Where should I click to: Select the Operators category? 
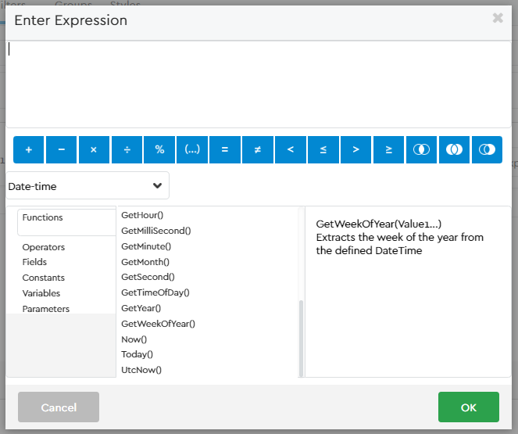pyautogui.click(x=44, y=247)
